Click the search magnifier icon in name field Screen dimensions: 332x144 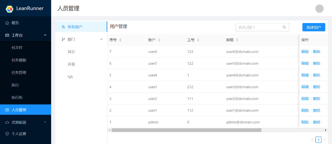tap(284, 27)
